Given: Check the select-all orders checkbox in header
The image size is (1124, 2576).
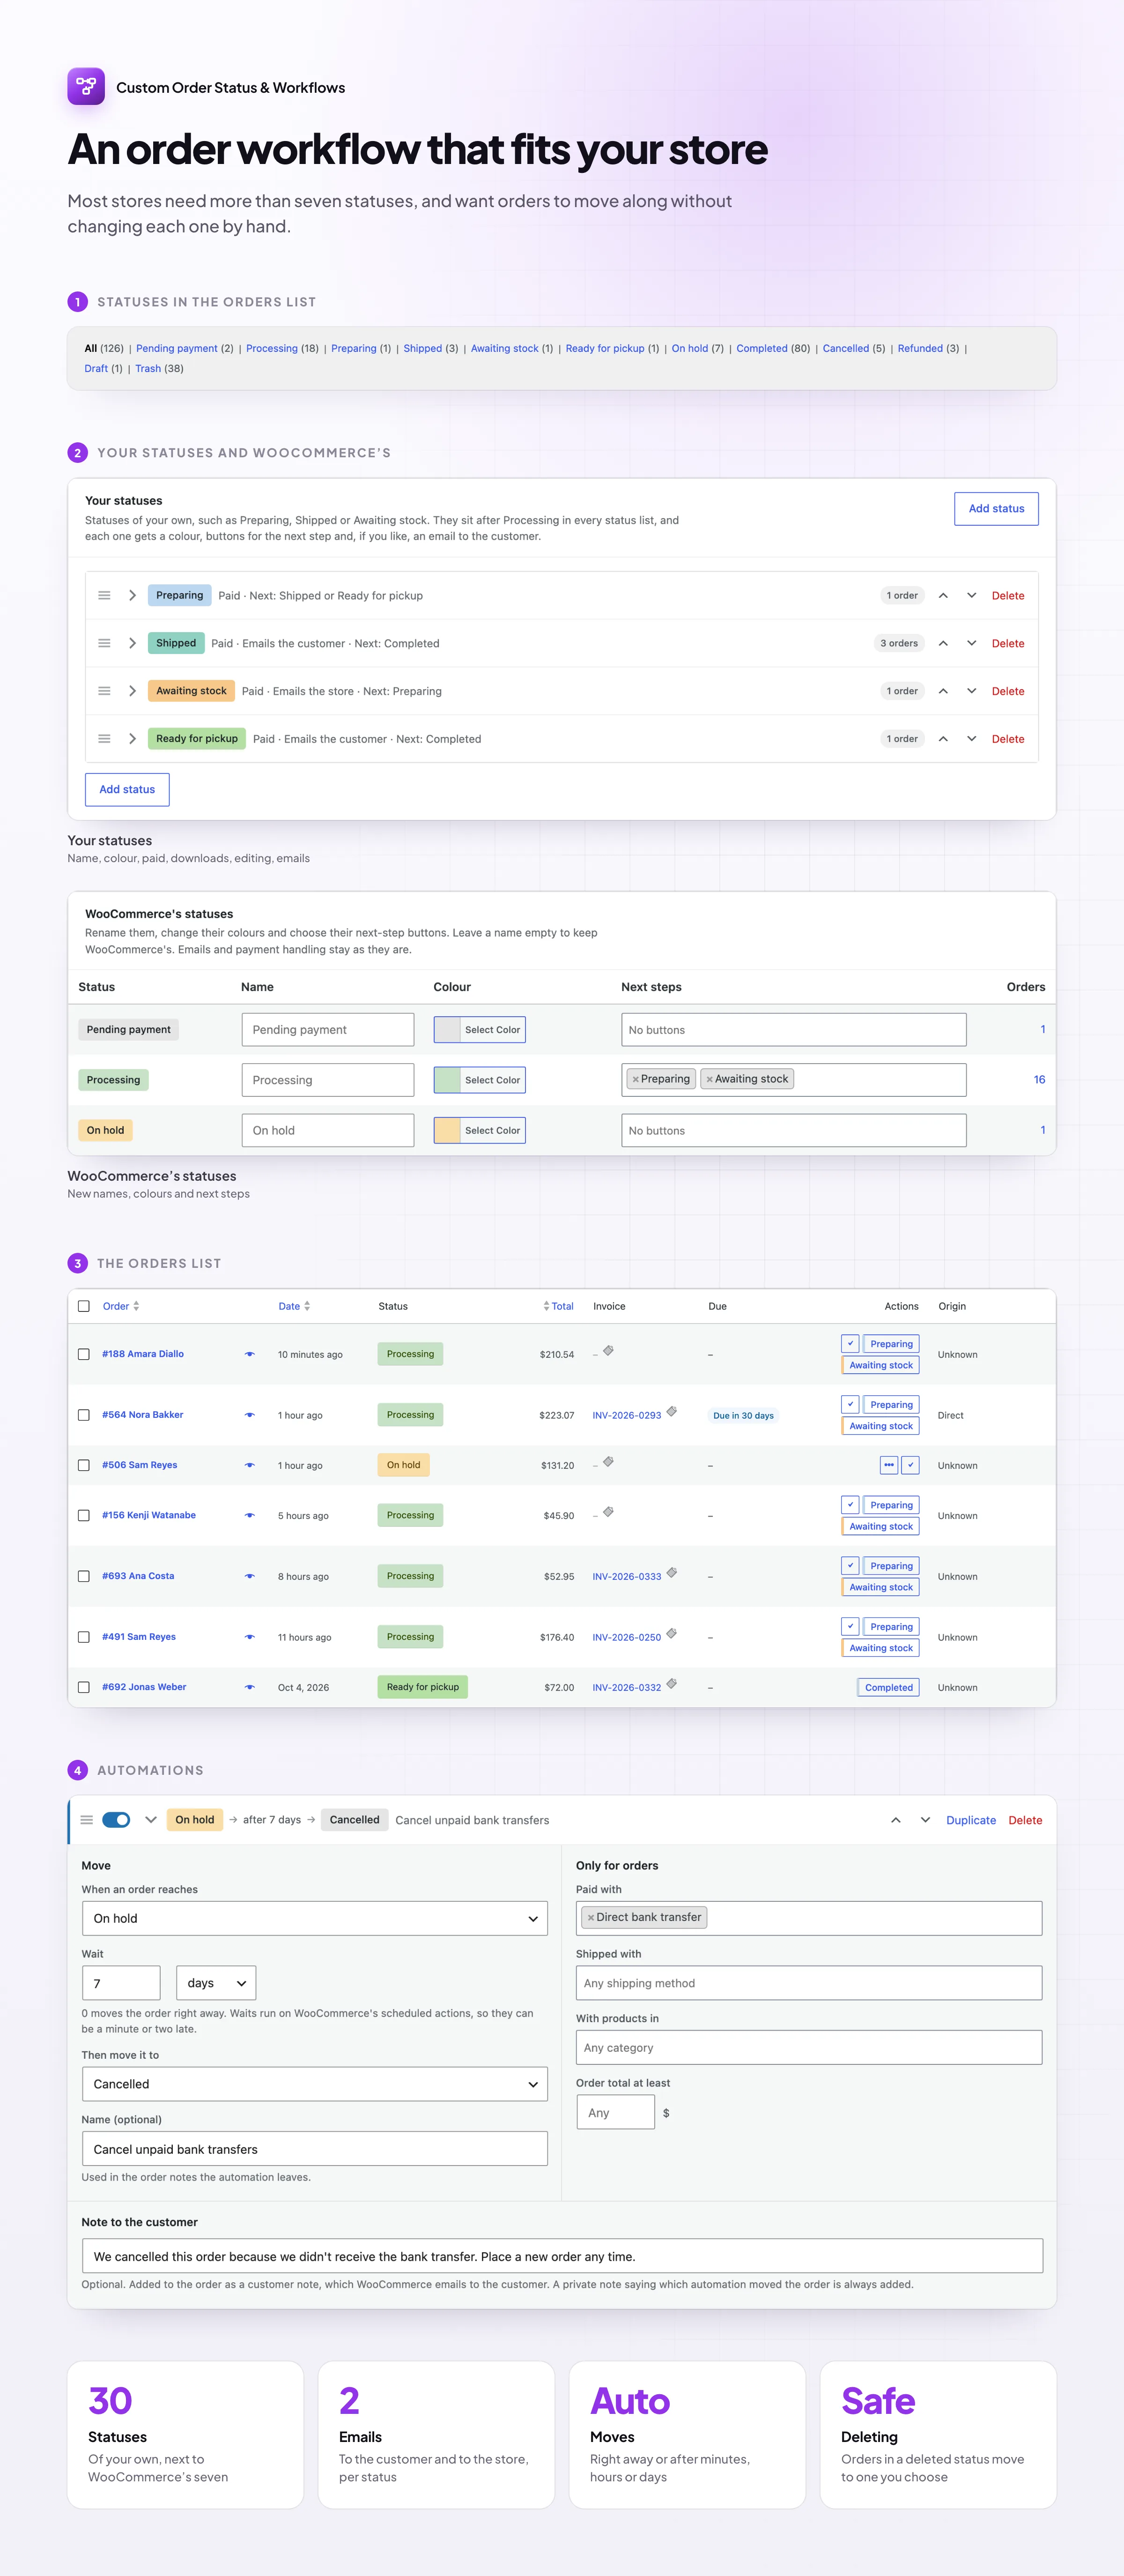Looking at the screenshot, I should pos(84,1306).
